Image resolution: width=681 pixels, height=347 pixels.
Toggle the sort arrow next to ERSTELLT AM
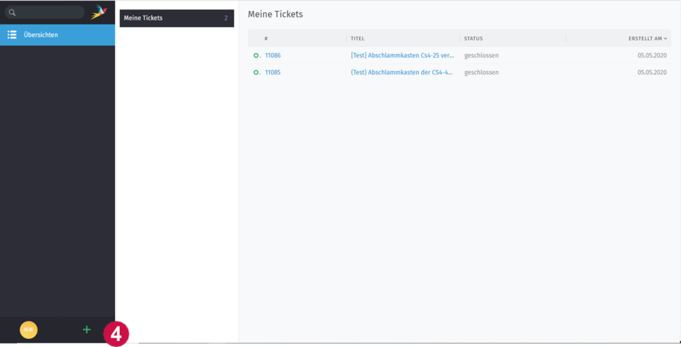click(x=665, y=39)
